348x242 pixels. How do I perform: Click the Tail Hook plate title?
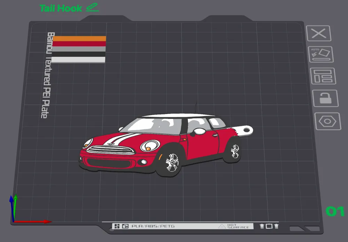(x=61, y=8)
